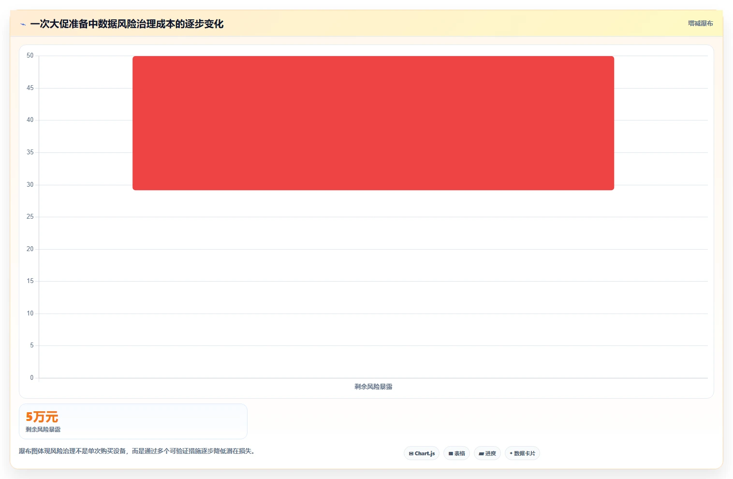Click the chart title 一次大促准备中数据风险治理成本的逐步变化
Image resolution: width=733 pixels, height=479 pixels.
tap(127, 24)
